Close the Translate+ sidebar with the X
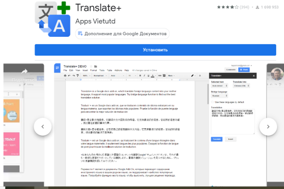 (x=254, y=76)
